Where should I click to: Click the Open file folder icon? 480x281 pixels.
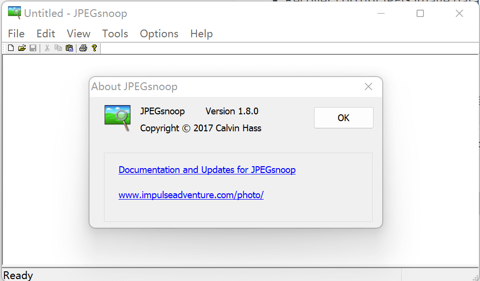pyautogui.click(x=22, y=48)
